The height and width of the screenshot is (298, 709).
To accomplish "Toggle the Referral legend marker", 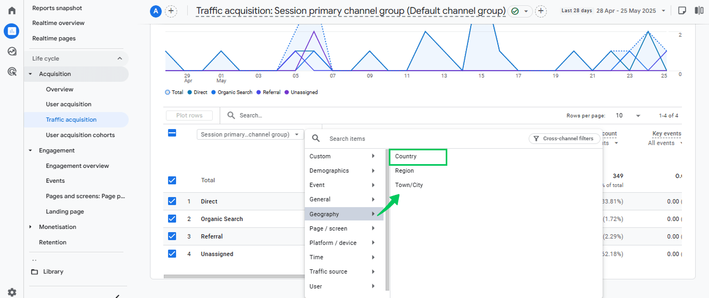I will pyautogui.click(x=259, y=92).
